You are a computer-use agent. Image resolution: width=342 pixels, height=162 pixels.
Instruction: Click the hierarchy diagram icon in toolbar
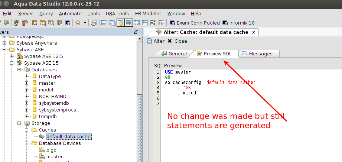(x=153, y=23)
